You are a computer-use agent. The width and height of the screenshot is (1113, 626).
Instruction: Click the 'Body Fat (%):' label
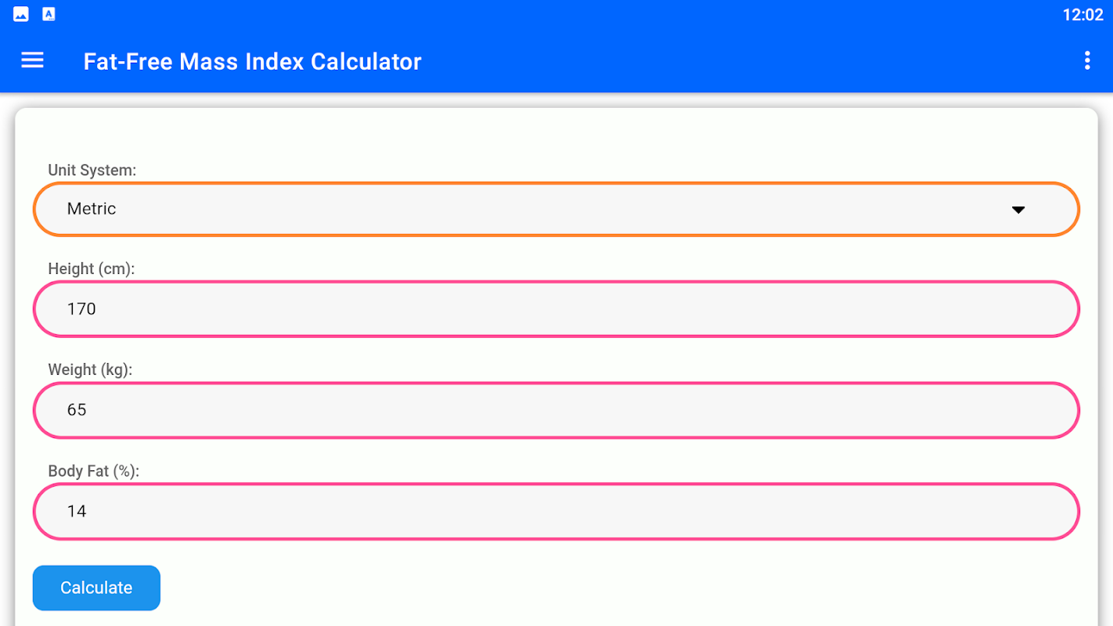coord(93,471)
